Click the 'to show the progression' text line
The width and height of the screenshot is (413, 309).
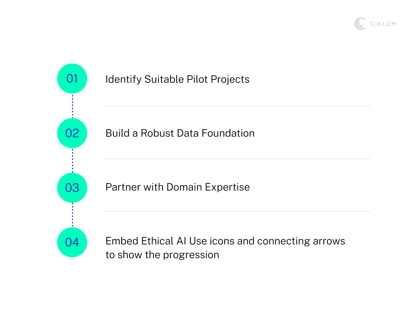click(162, 255)
